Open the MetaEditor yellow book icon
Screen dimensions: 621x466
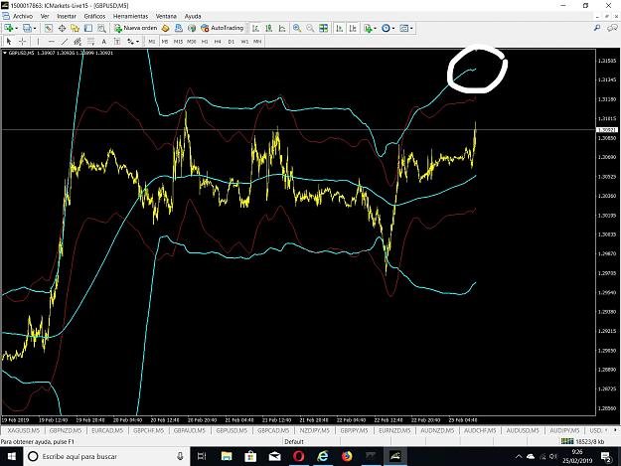166,28
